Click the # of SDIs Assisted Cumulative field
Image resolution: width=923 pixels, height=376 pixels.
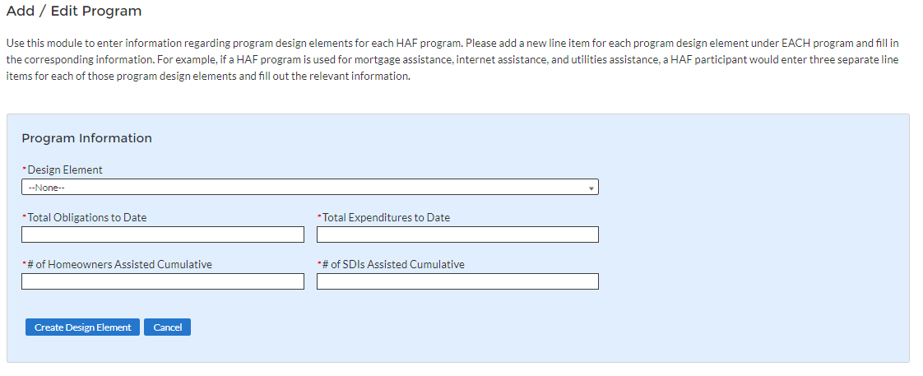click(457, 281)
